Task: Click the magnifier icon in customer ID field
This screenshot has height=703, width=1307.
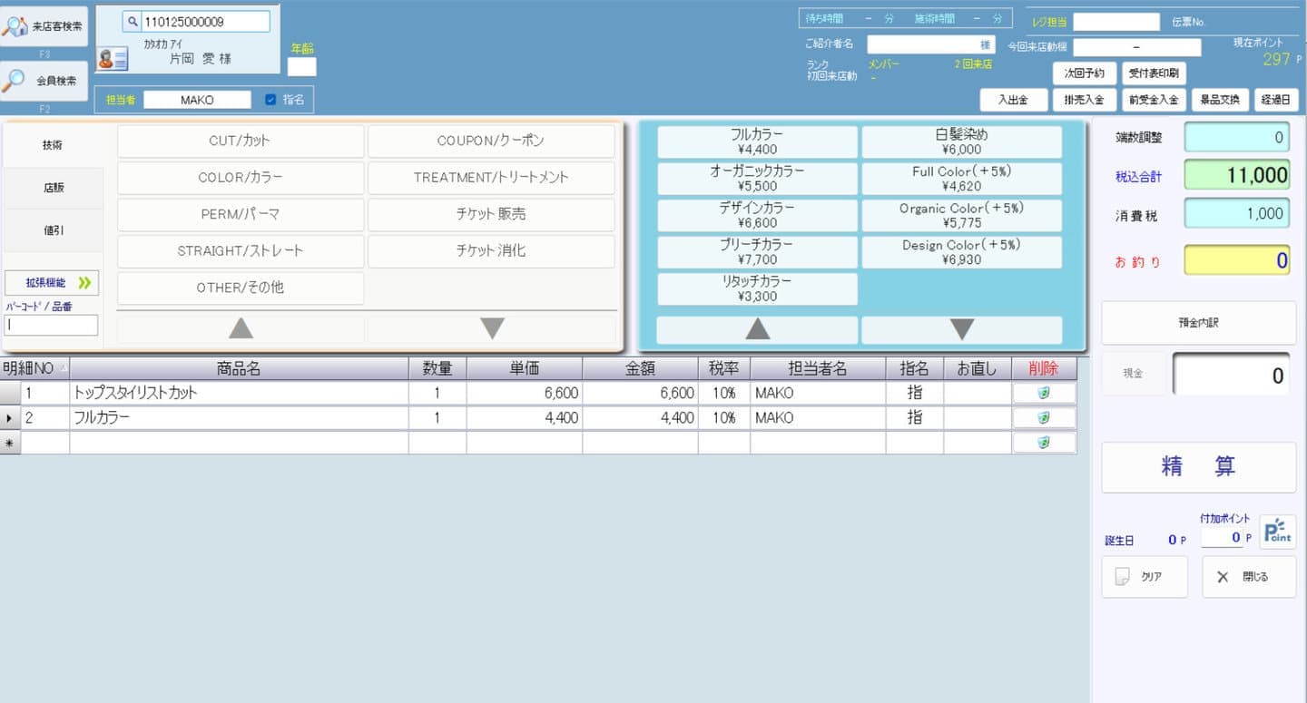Action: pyautogui.click(x=133, y=22)
